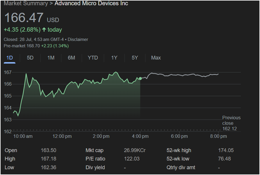The height and width of the screenshot is (175, 260).
Task: Click the Open label in stats table
Action: [11, 150]
